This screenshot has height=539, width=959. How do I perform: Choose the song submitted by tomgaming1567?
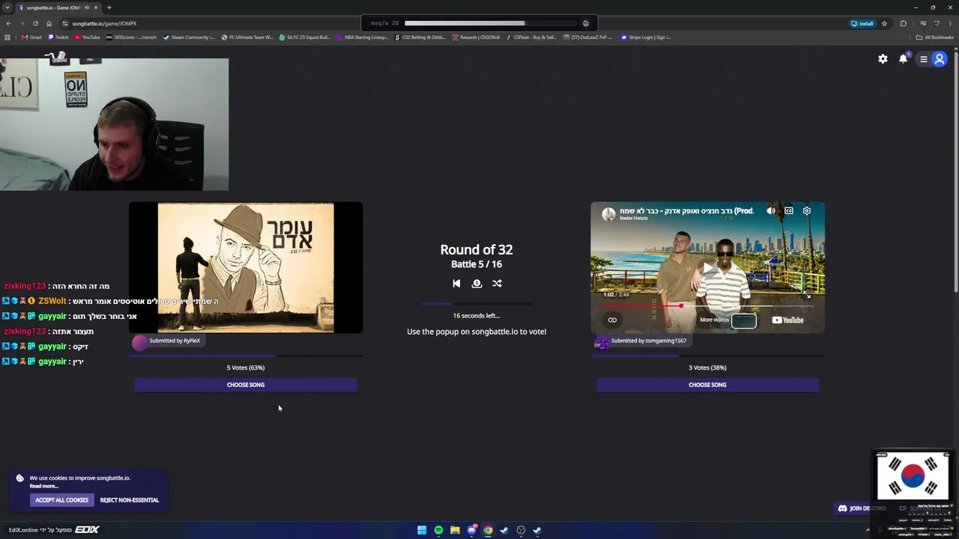(707, 385)
